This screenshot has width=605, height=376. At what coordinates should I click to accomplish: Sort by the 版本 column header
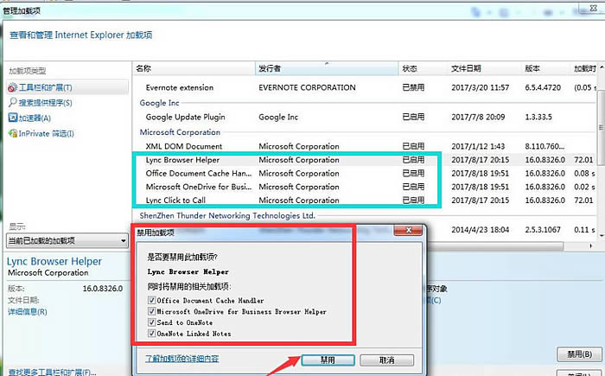pos(546,68)
